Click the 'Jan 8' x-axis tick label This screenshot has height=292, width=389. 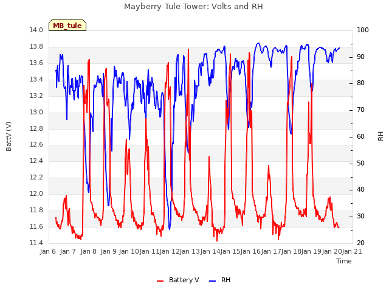click(88, 251)
